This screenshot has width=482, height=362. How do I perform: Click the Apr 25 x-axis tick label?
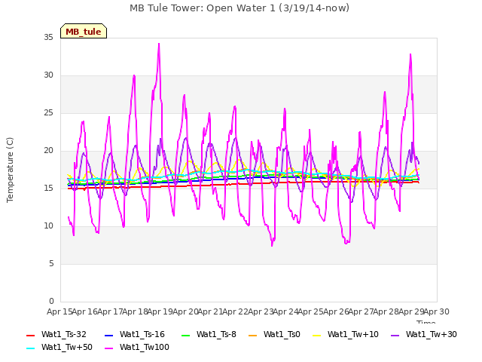point(311,311)
